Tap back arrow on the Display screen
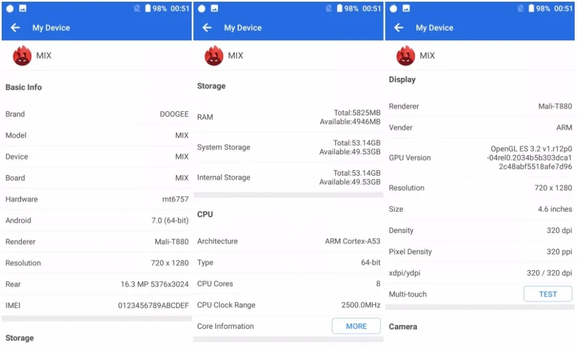The height and width of the screenshot is (348, 577). pyautogui.click(x=399, y=28)
